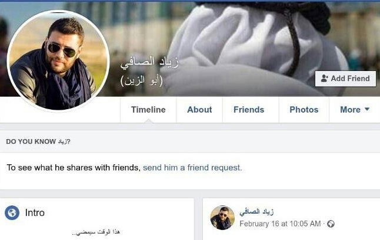Open the post author's small avatar

click(x=222, y=218)
